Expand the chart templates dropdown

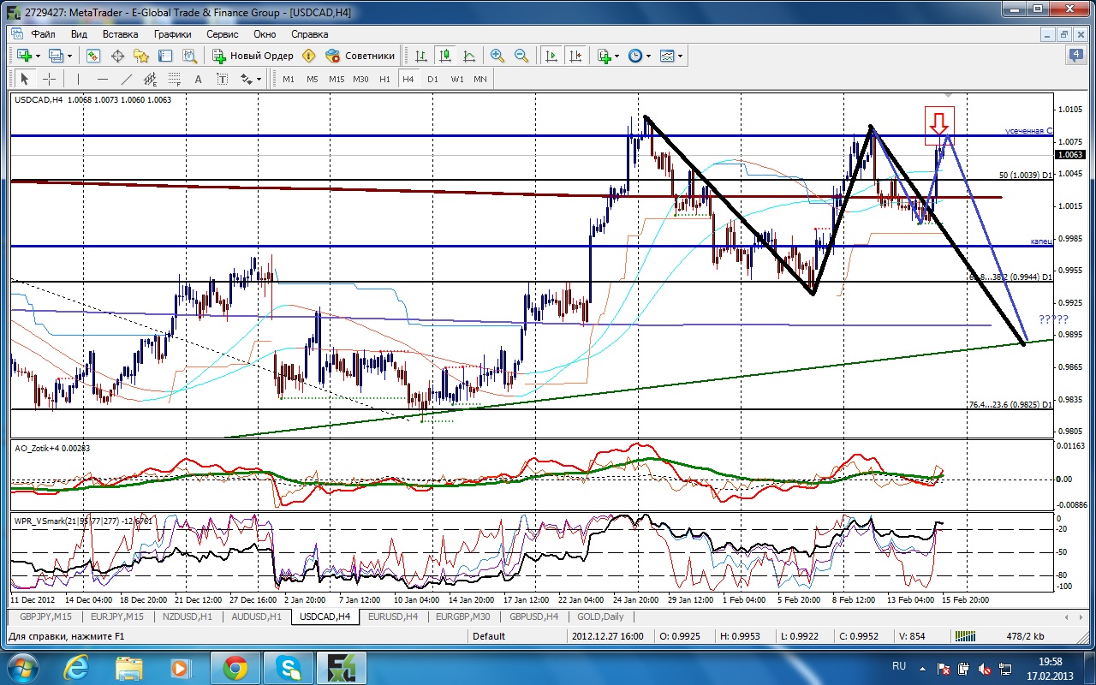681,56
